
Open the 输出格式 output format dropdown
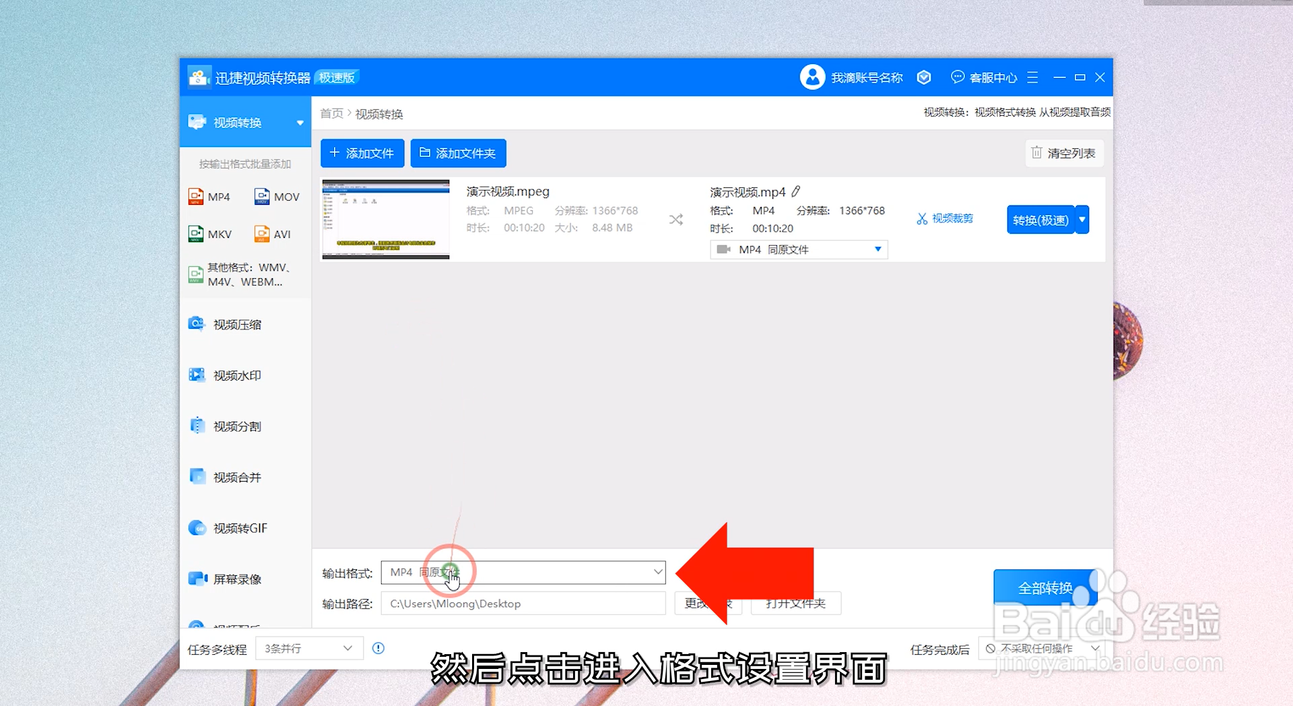(x=523, y=572)
